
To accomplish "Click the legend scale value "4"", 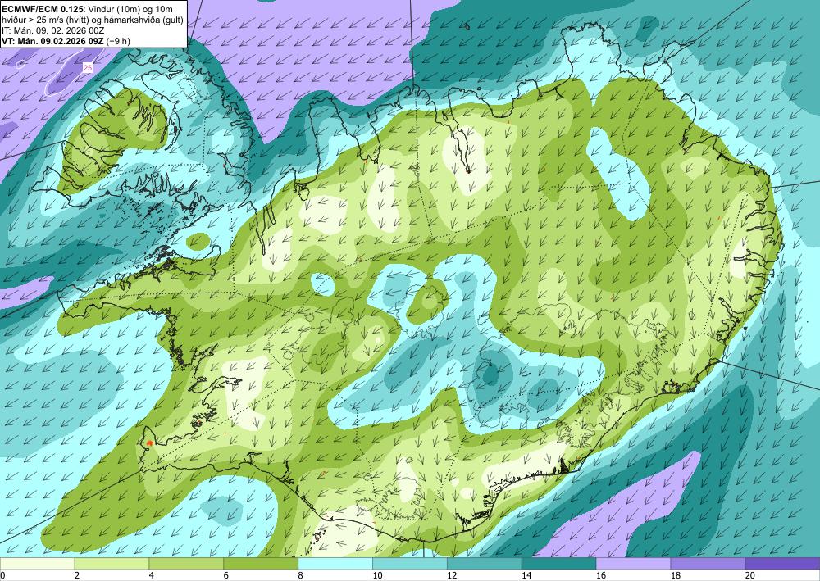I will 152,575.
